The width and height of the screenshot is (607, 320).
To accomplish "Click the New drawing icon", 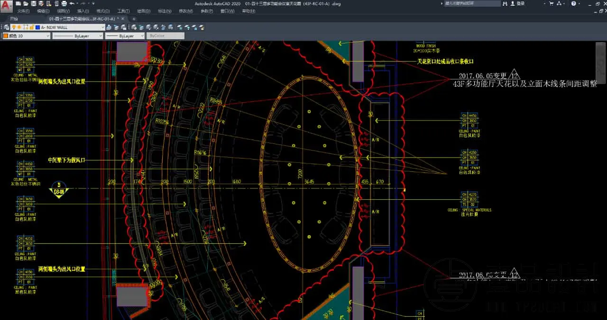I will coord(18,3).
